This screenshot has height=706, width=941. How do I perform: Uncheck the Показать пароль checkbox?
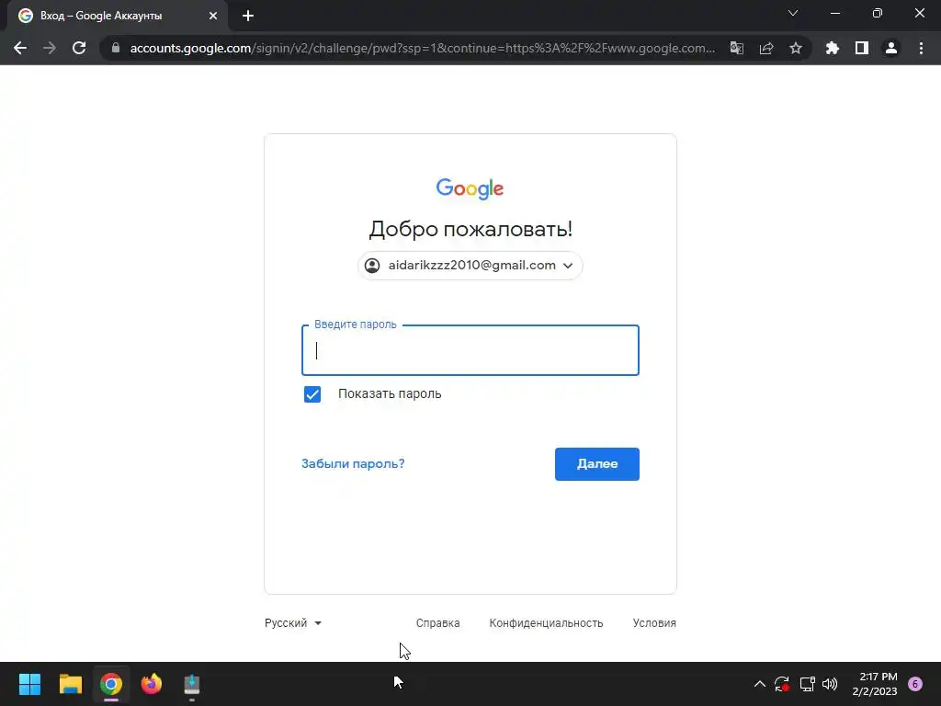point(312,393)
